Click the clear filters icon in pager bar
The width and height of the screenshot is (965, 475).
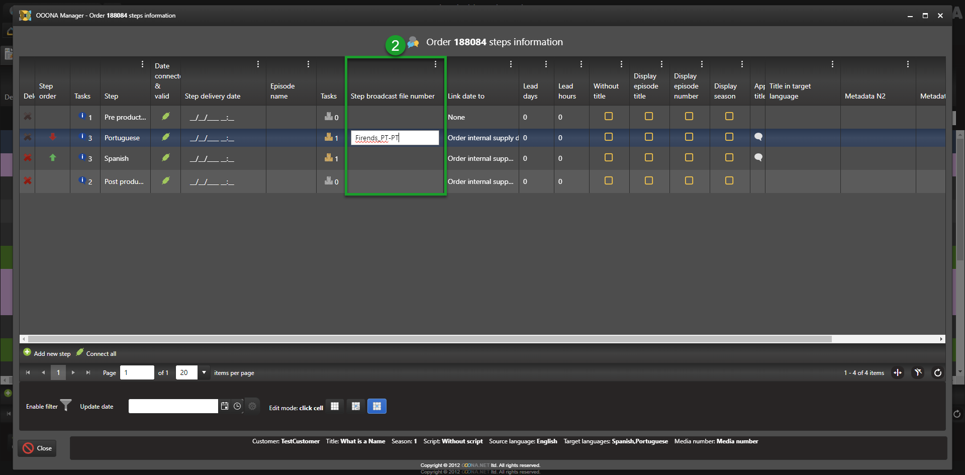click(918, 372)
